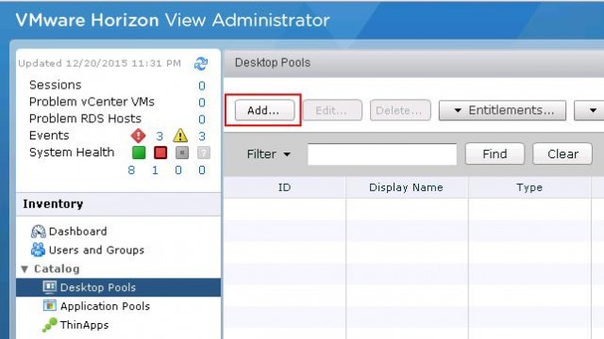
Task: Collapse the Catalog tree section
Action: [x=25, y=269]
